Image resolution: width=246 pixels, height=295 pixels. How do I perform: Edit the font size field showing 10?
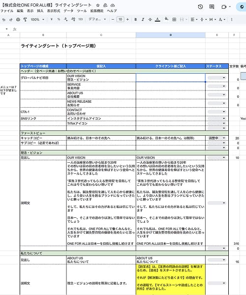tap(120, 19)
